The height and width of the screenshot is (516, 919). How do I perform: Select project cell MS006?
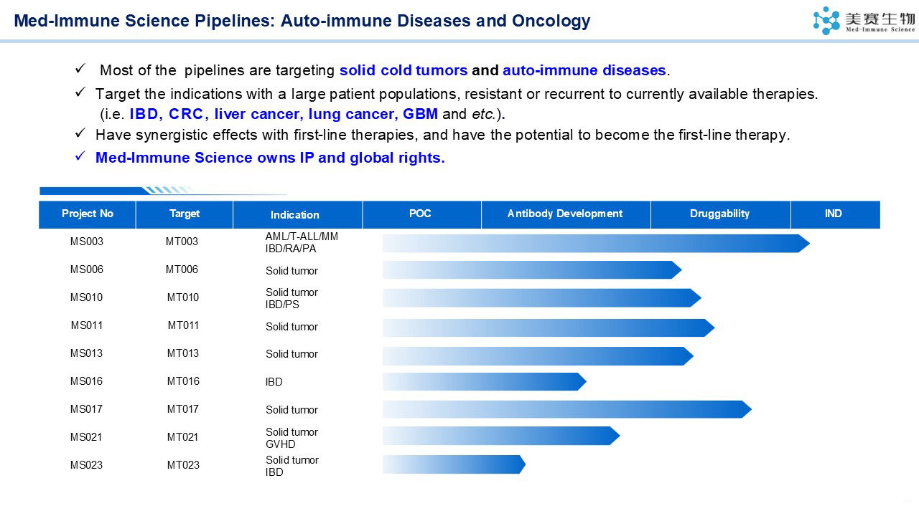click(x=87, y=269)
